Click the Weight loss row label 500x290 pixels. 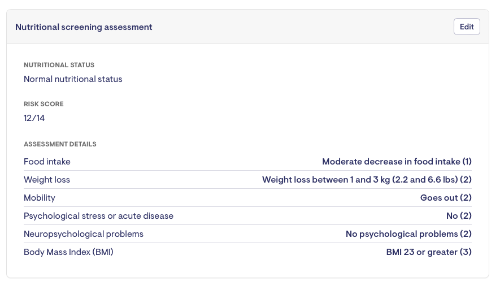(47, 180)
